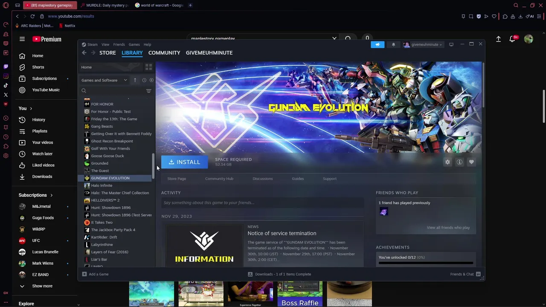Open Steam Home in library sidebar
546x307 pixels.
tap(112, 67)
